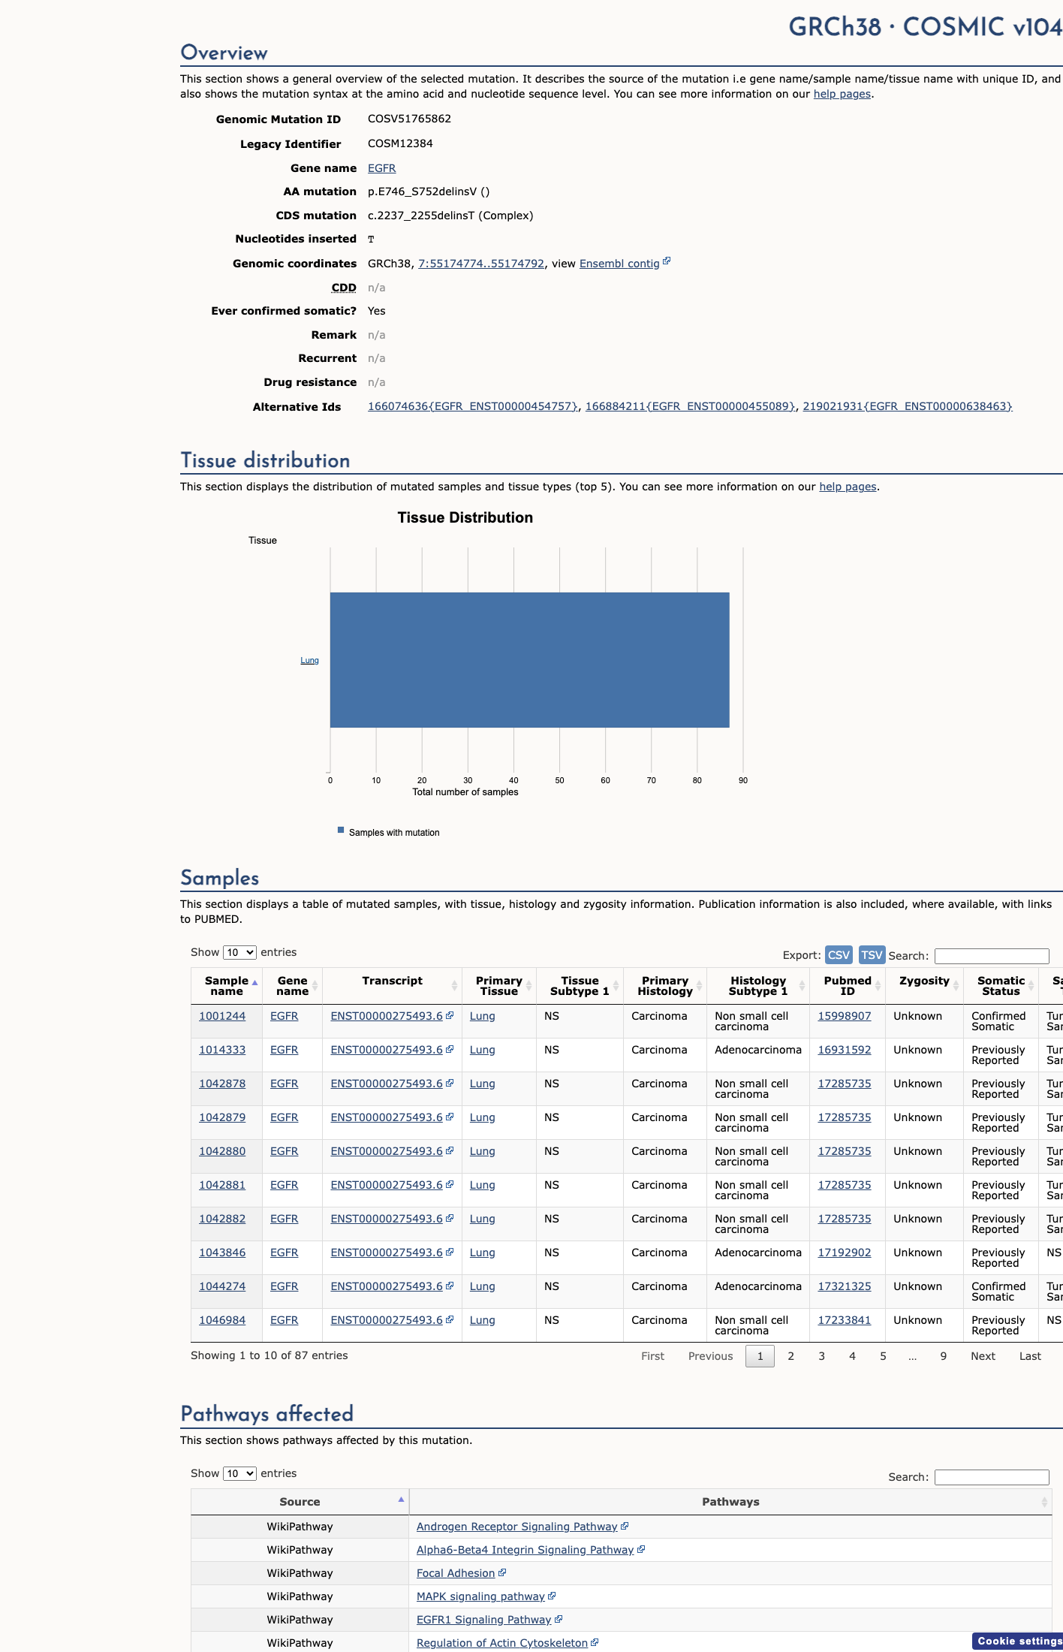Image resolution: width=1063 pixels, height=1652 pixels.
Task: Open help pages link in Tissue distribution section
Action: [848, 487]
